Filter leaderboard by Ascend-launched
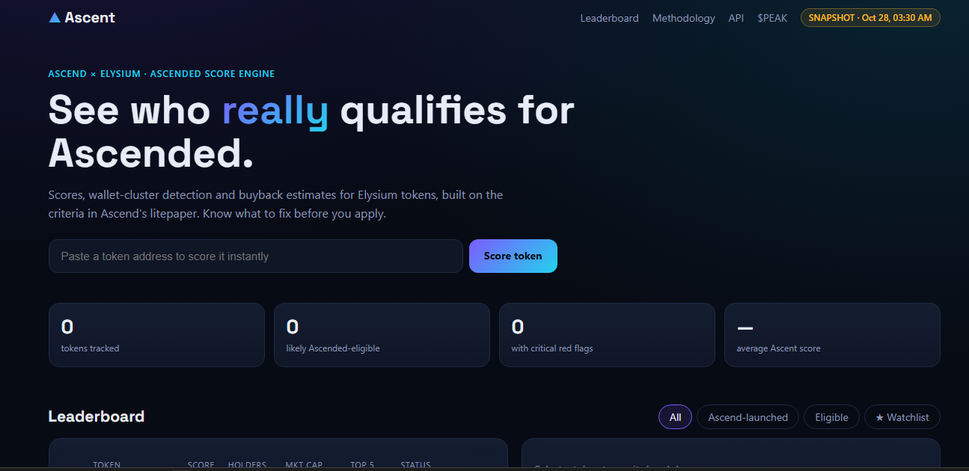Screen dimensions: 969x471 748,417
